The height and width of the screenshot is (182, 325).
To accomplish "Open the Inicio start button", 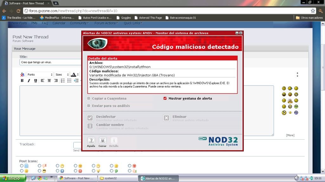I will [x=13, y=178].
